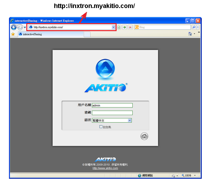Follow the http://www.akitio.com link
The image size is (202, 179).
coord(105,168)
